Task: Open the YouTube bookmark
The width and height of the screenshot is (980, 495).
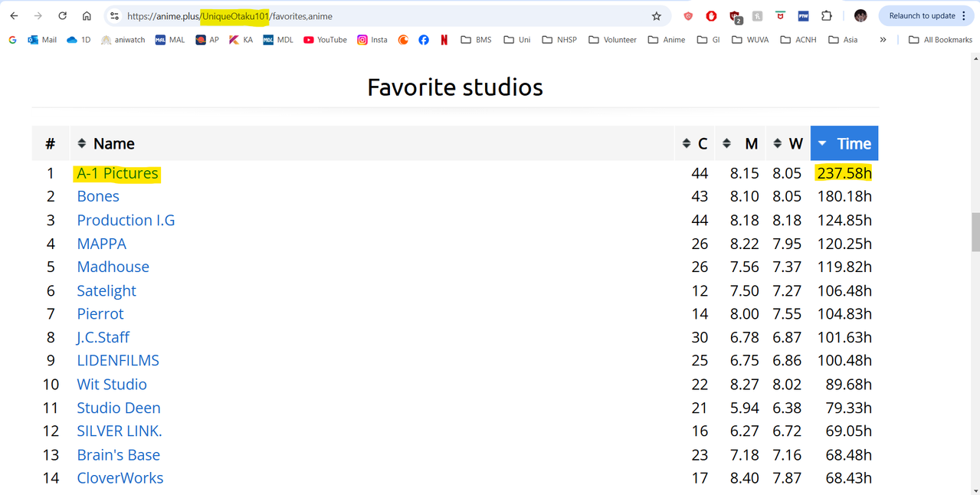Action: [325, 40]
